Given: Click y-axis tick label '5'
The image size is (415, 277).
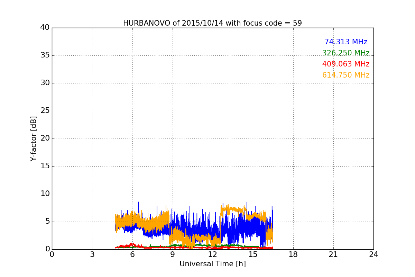Looking at the screenshot, I should coord(47,222).
